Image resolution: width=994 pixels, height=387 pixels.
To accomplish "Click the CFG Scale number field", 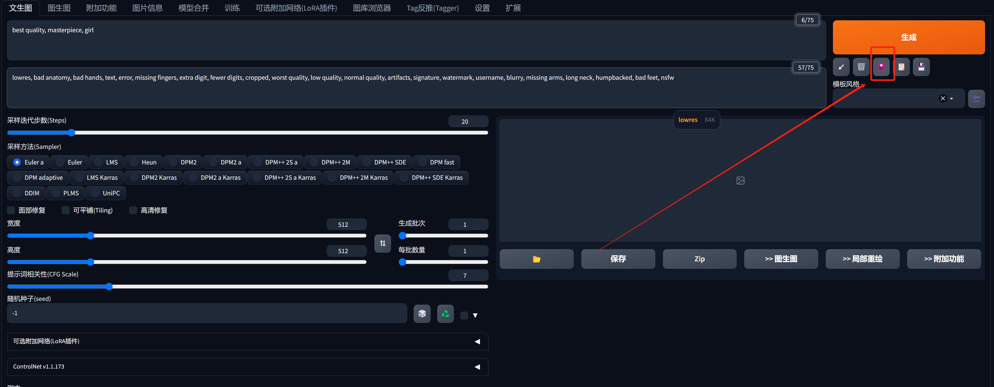I will tap(468, 275).
